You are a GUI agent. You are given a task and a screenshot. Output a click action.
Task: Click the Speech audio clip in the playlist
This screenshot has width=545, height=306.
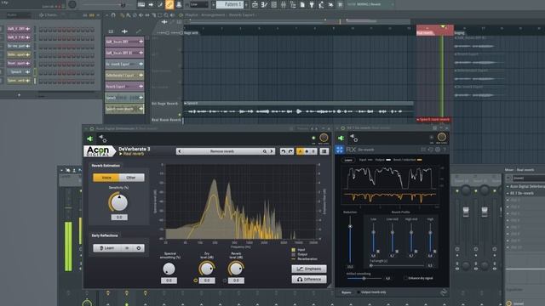(x=298, y=110)
